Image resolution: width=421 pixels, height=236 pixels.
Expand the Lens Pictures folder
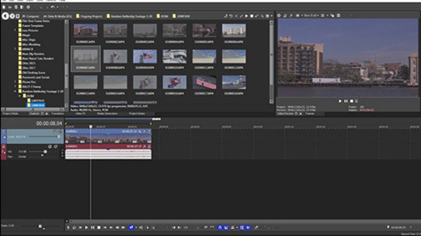click(15, 30)
